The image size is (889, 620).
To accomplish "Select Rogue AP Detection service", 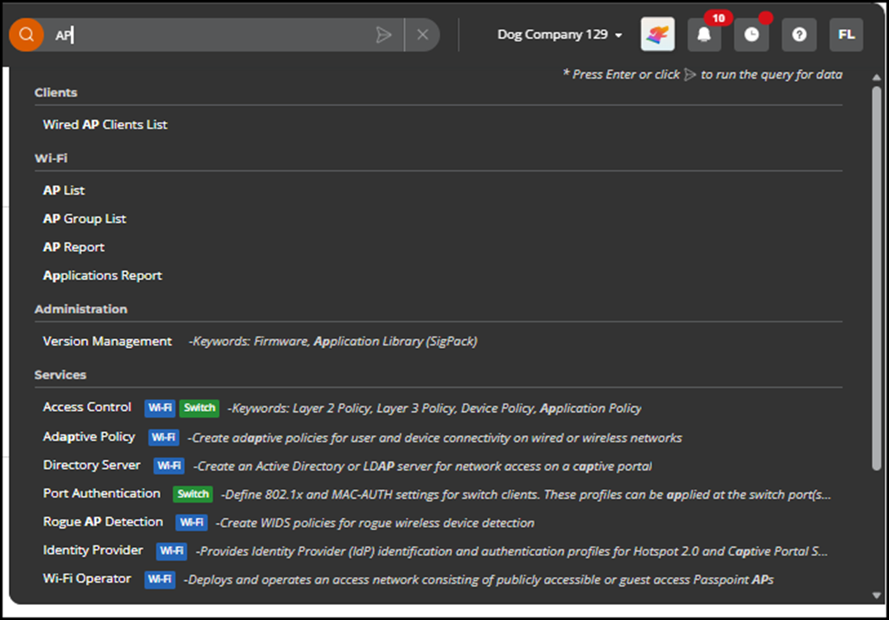I will click(103, 522).
